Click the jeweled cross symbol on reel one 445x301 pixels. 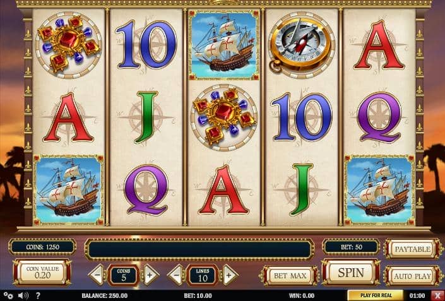68,45
